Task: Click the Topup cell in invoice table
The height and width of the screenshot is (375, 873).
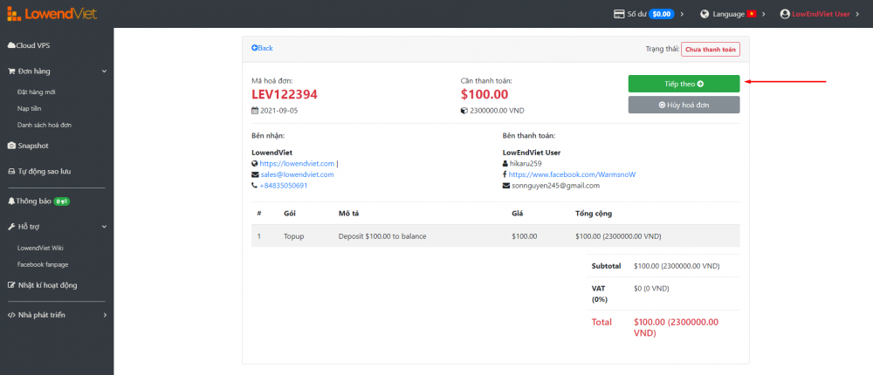Action: (294, 236)
